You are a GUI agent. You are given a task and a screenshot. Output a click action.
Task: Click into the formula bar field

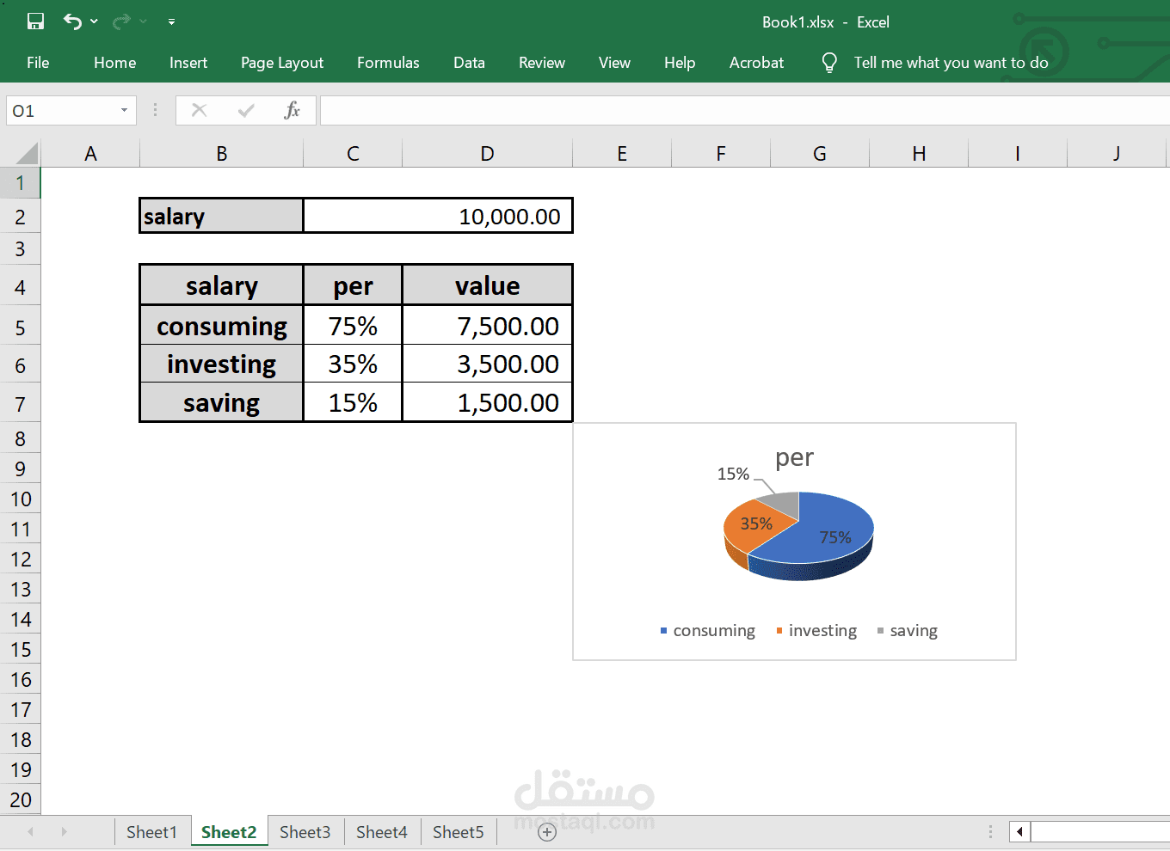tap(745, 111)
